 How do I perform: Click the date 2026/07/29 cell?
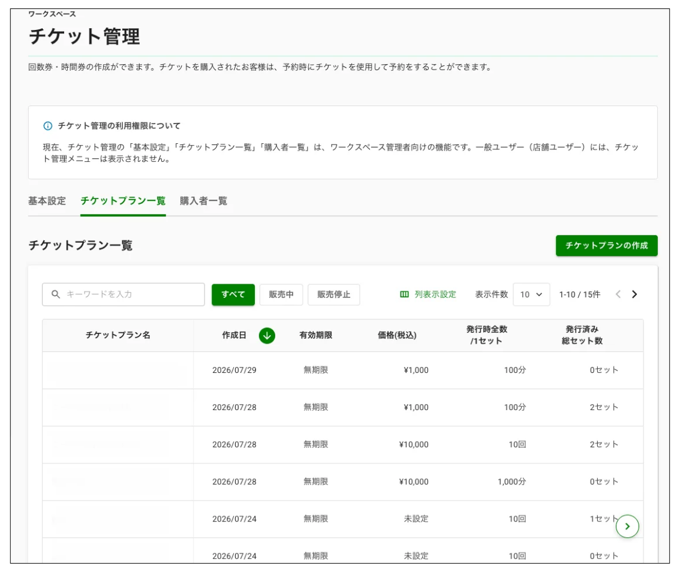(234, 370)
